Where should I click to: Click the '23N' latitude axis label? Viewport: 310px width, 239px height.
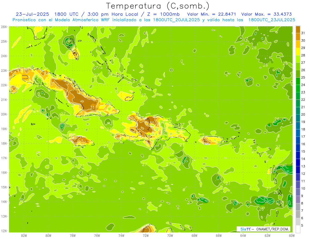click(x=4, y=71)
